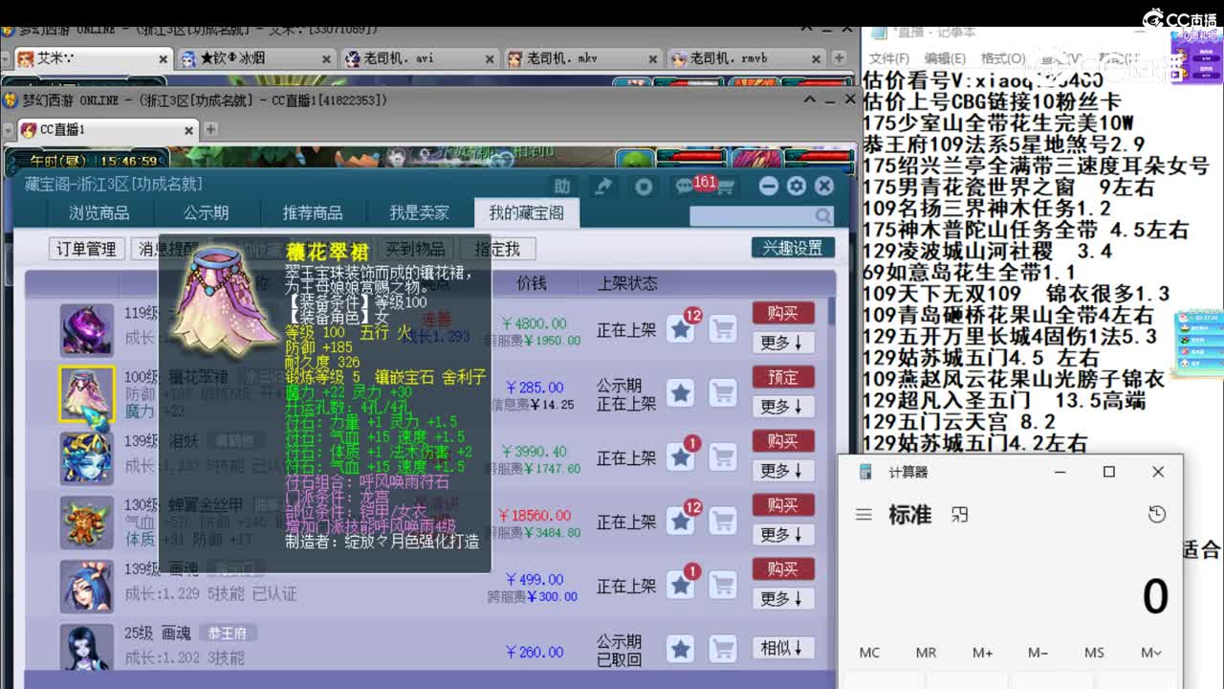Favorite the ¥285.00 镶花翠裙 listing star
Image resolution: width=1224 pixels, height=689 pixels.
tap(680, 393)
